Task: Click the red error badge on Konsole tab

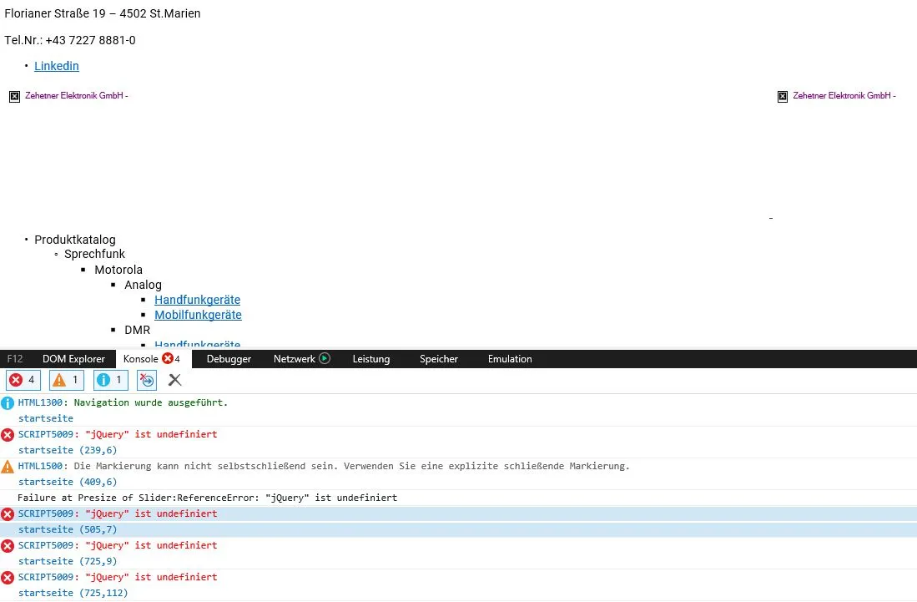Action: pyautogui.click(x=167, y=359)
